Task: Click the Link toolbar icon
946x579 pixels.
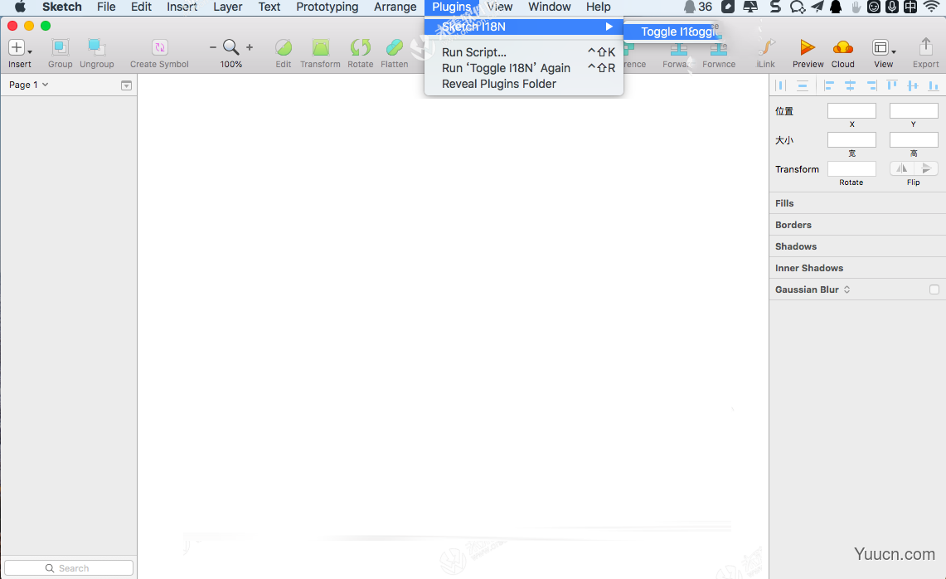Action: point(766,47)
